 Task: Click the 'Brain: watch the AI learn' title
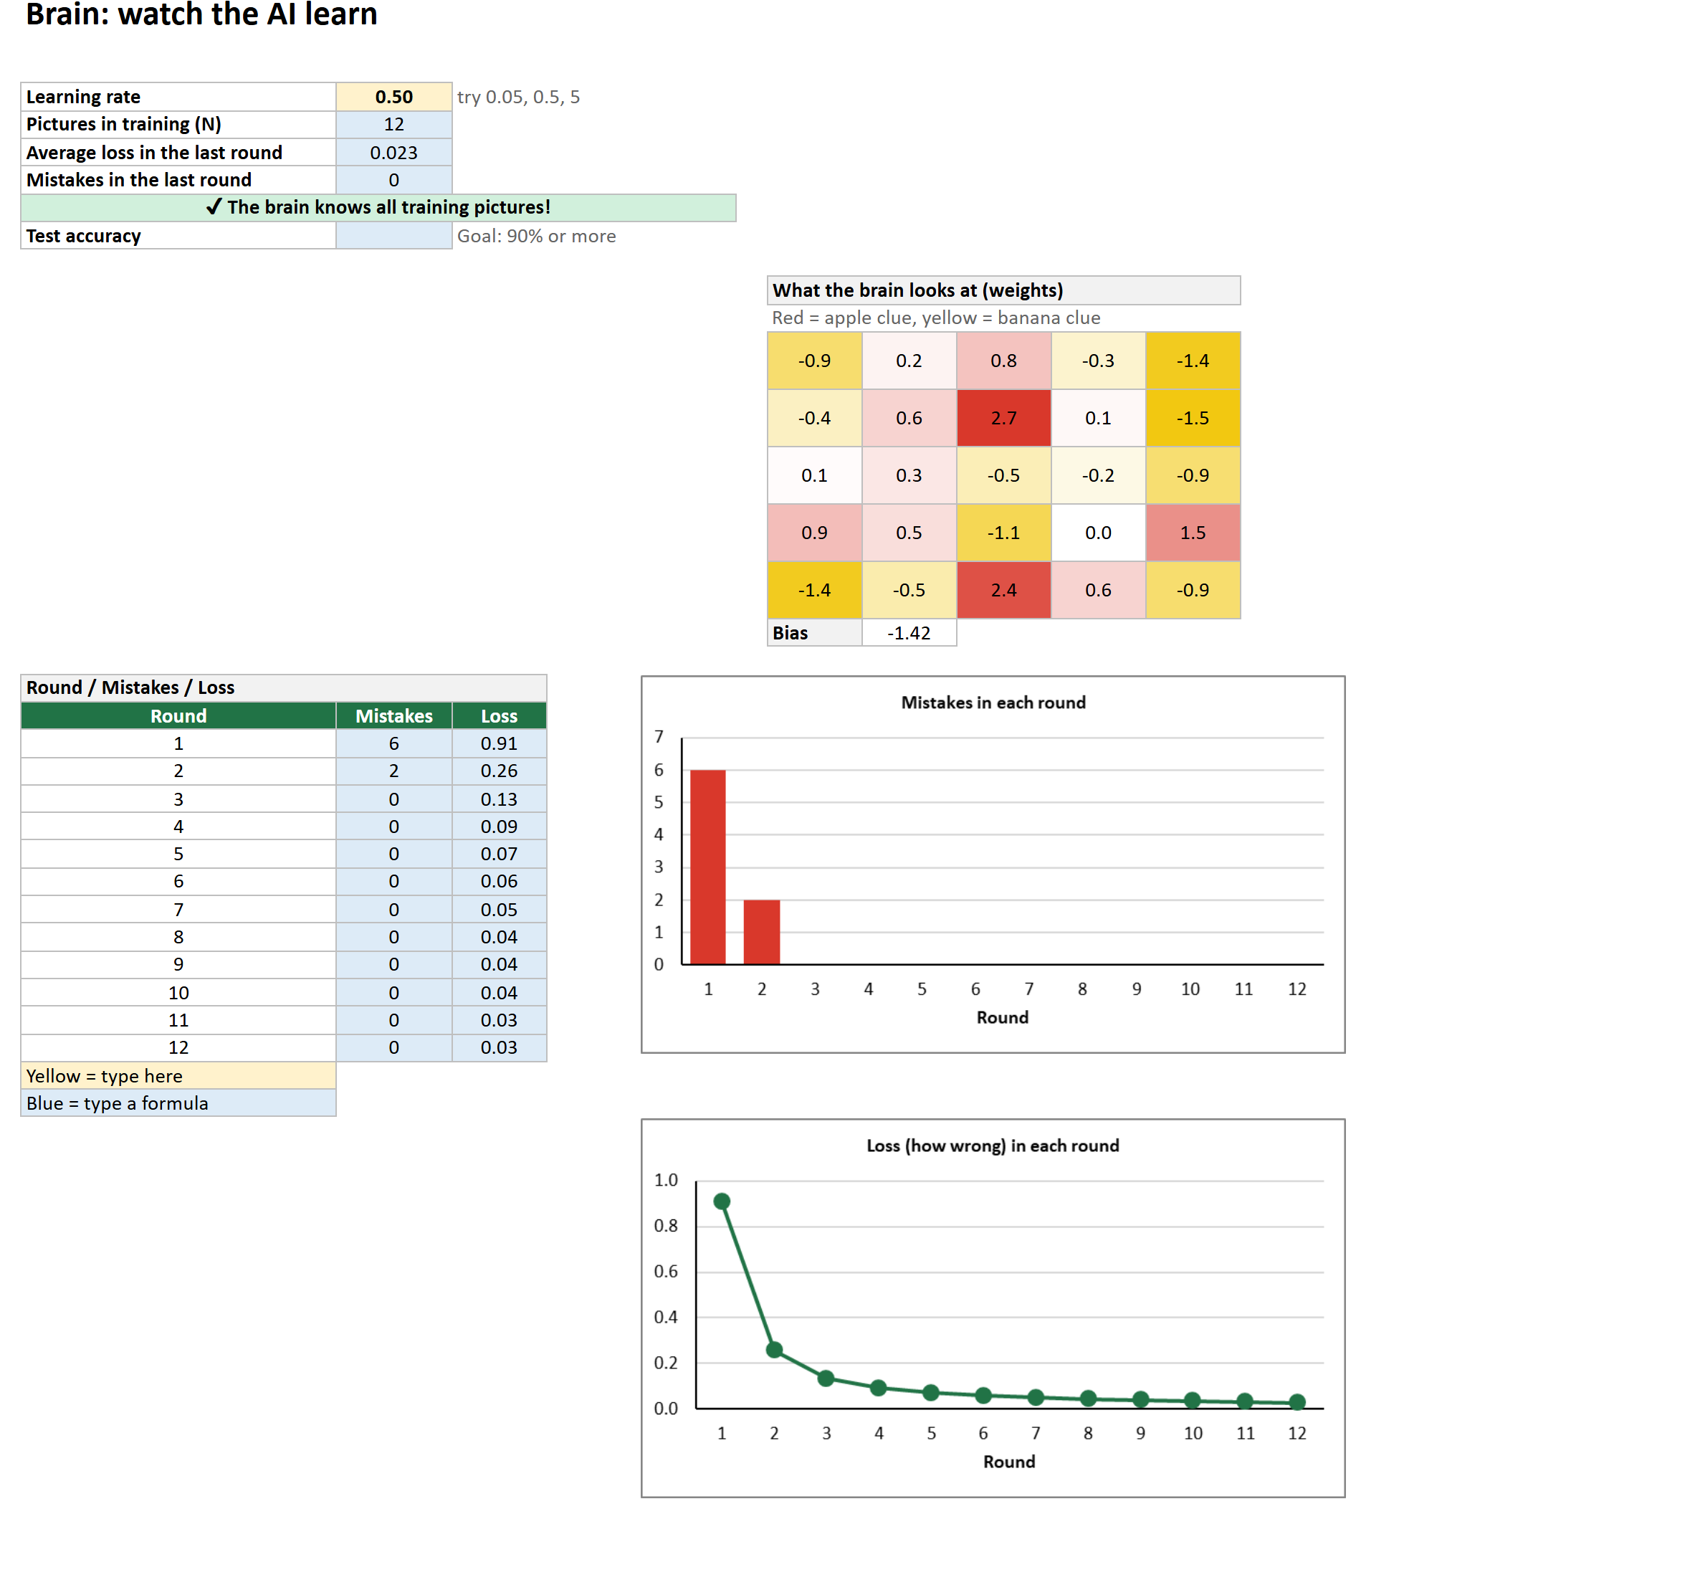[x=202, y=14]
